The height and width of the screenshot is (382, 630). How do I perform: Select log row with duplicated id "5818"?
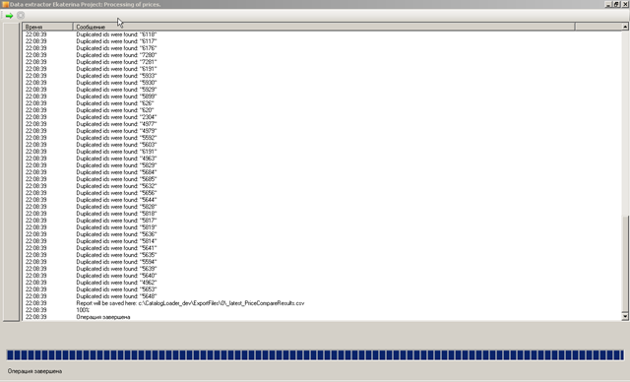point(322,214)
